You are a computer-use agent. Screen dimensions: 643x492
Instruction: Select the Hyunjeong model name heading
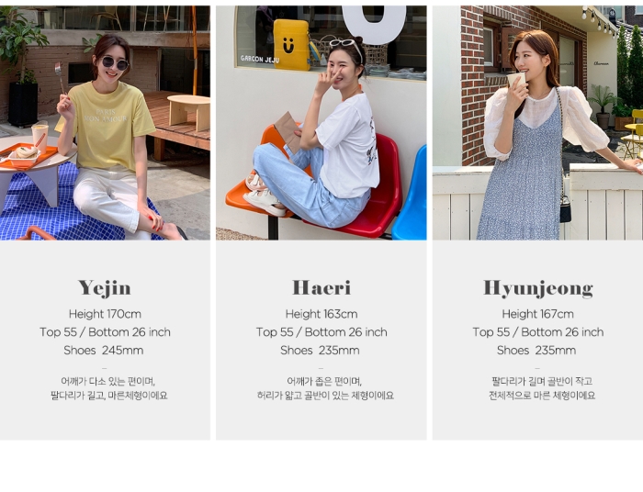[538, 288]
